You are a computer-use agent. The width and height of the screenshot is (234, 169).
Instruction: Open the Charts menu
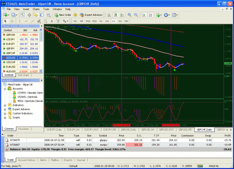[36, 9]
